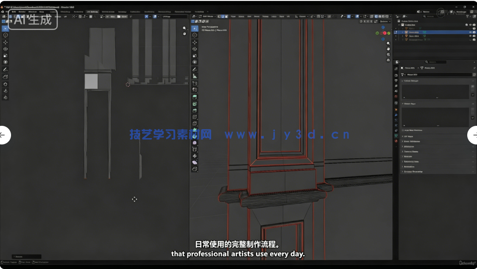Screen dimensions: 477x269
Task: Toggle X-Ray mode in the viewport header
Action: 372,16
